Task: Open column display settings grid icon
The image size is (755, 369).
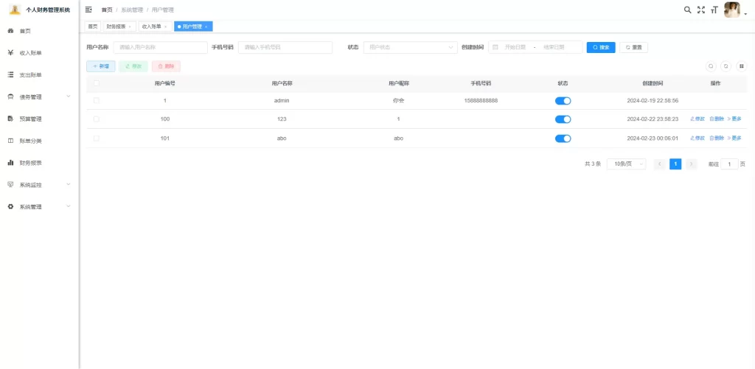Action: click(741, 66)
